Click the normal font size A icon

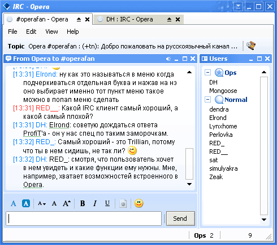pyautogui.click(x=54, y=204)
